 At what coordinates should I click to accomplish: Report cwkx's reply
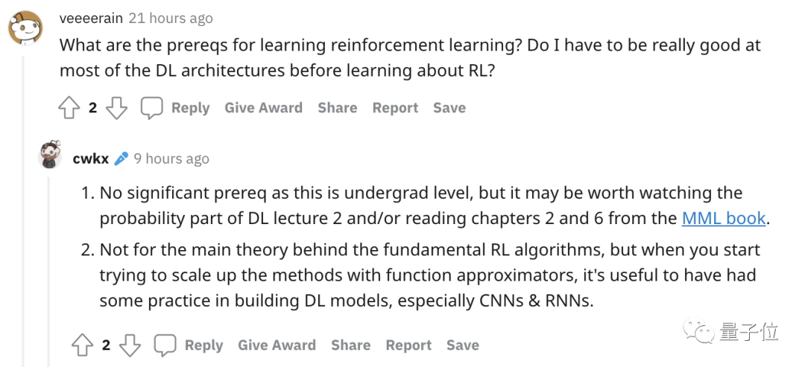point(408,345)
